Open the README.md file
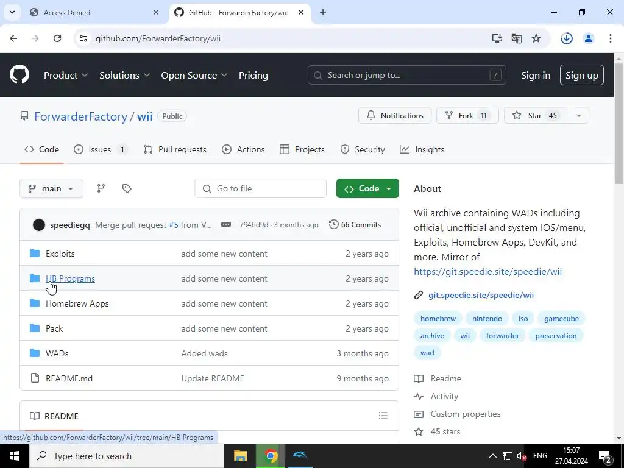Screen dimensions: 624x468 click(69, 378)
